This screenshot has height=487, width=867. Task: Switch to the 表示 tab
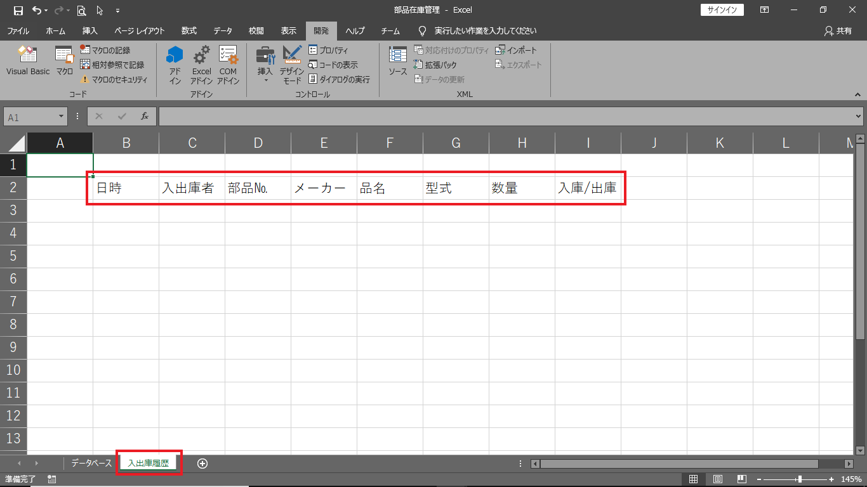[x=289, y=30]
